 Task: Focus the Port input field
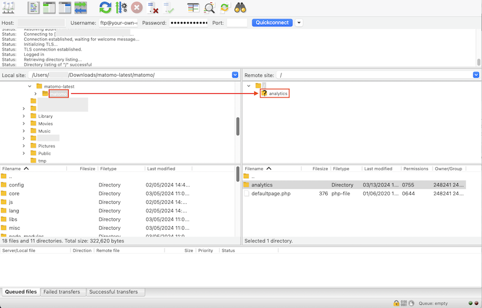237,23
